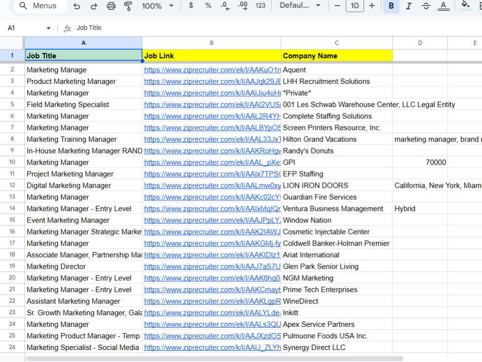The width and height of the screenshot is (482, 362).
Task: Select column B header
Action: 212,43
